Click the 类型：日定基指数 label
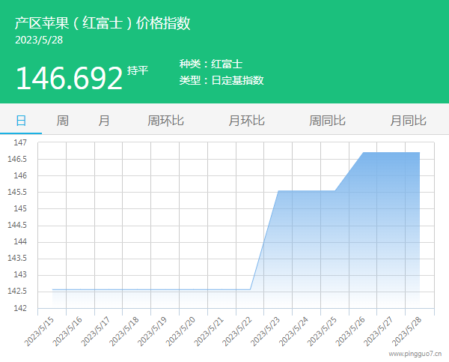The height and width of the screenshot is (362, 449). pos(222,80)
